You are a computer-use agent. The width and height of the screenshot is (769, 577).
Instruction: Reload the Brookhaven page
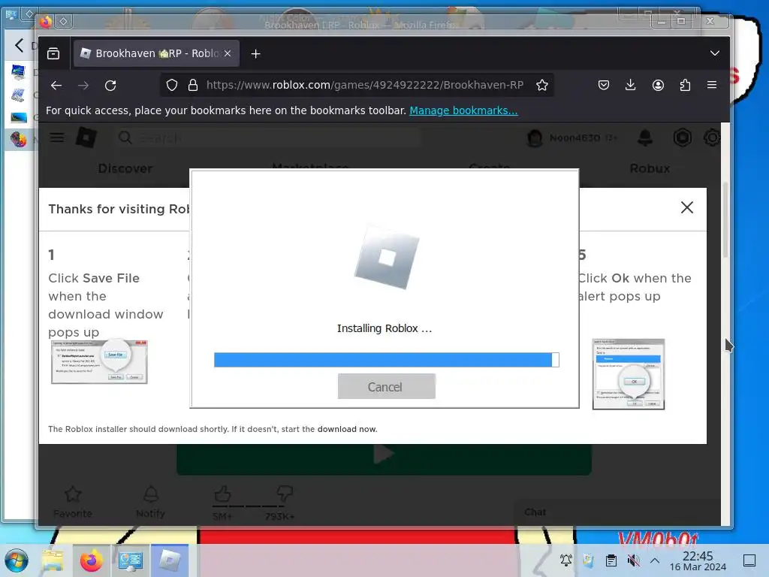[110, 86]
